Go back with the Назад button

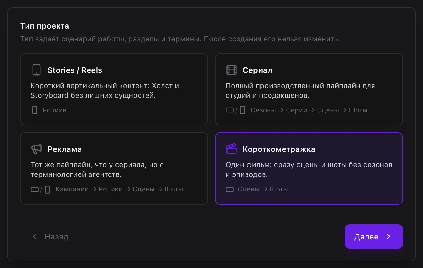tap(50, 237)
